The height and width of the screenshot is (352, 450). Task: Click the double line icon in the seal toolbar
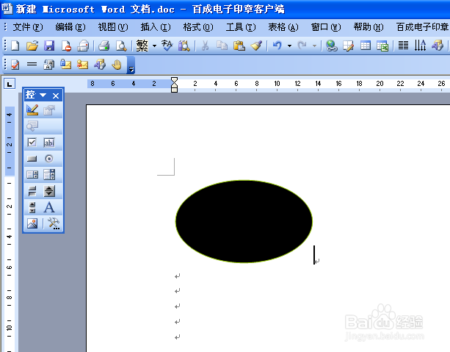32,65
